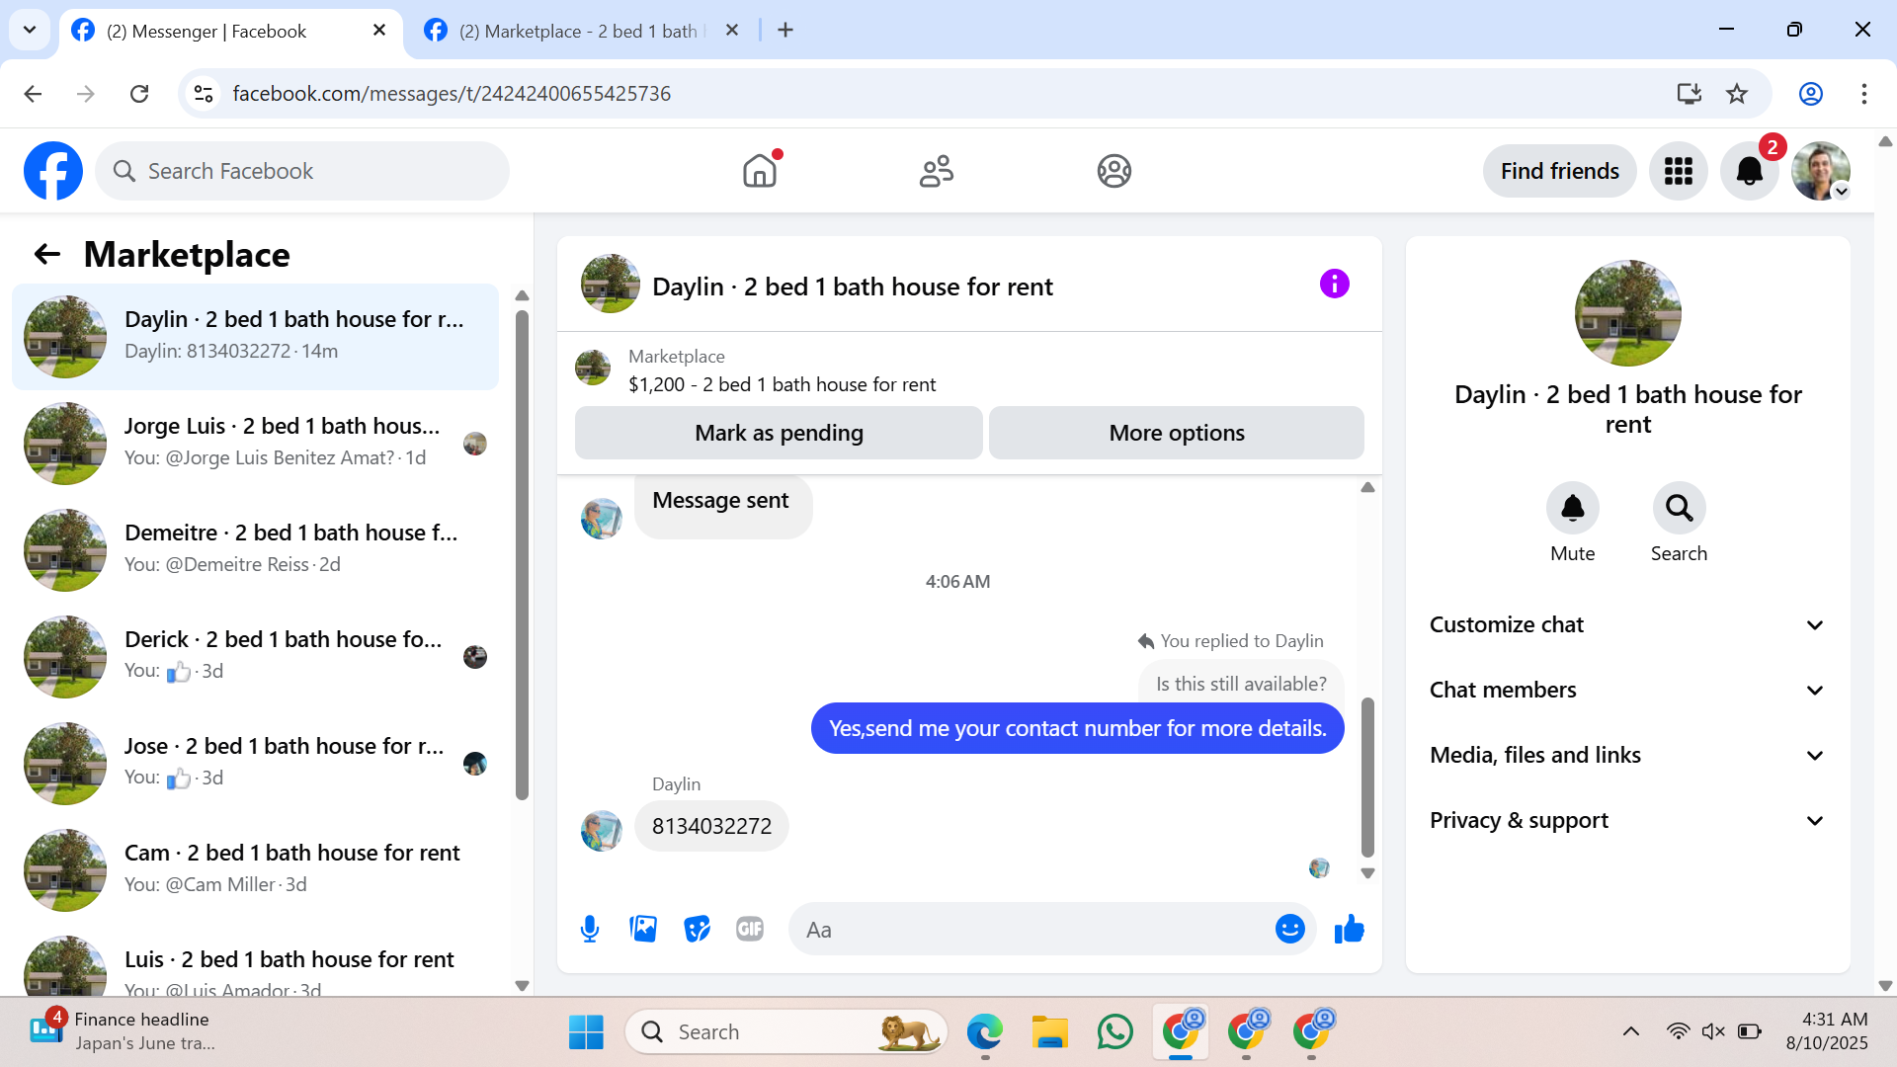
Task: Mute conversation with the bell icon
Action: coord(1572,508)
